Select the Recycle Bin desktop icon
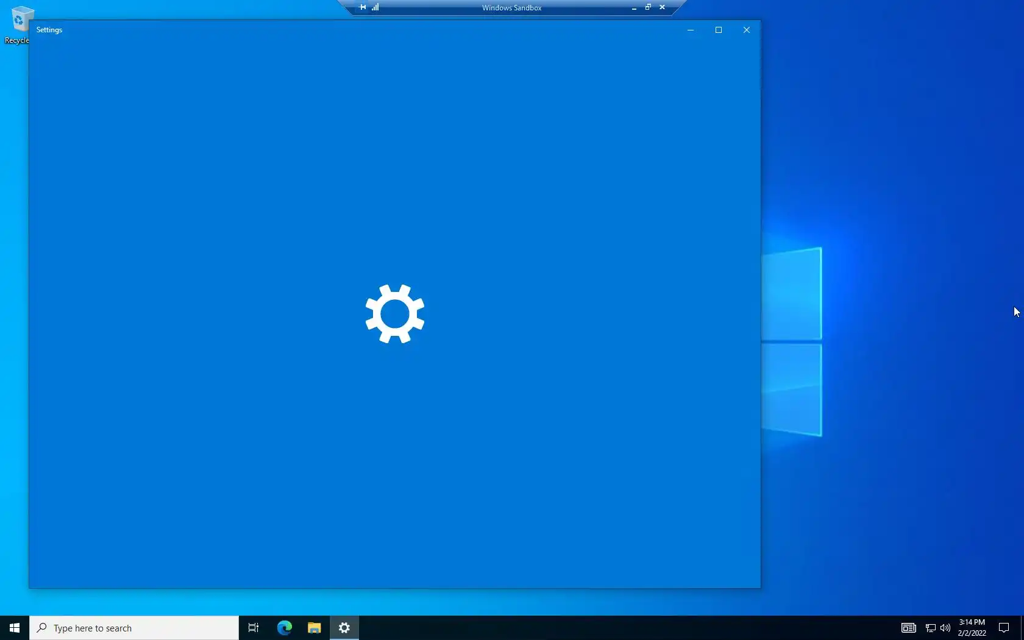Viewport: 1024px width, 640px height. pyautogui.click(x=18, y=24)
